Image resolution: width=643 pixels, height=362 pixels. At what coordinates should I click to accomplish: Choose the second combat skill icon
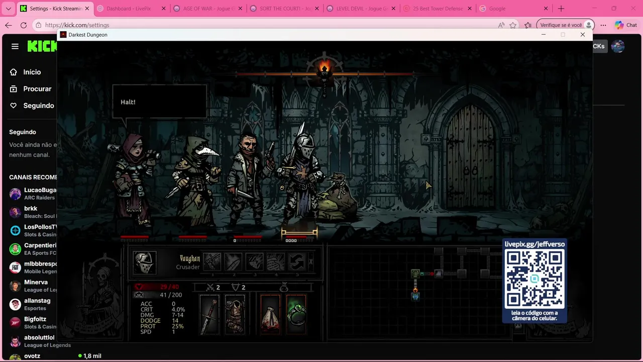pos(233,261)
